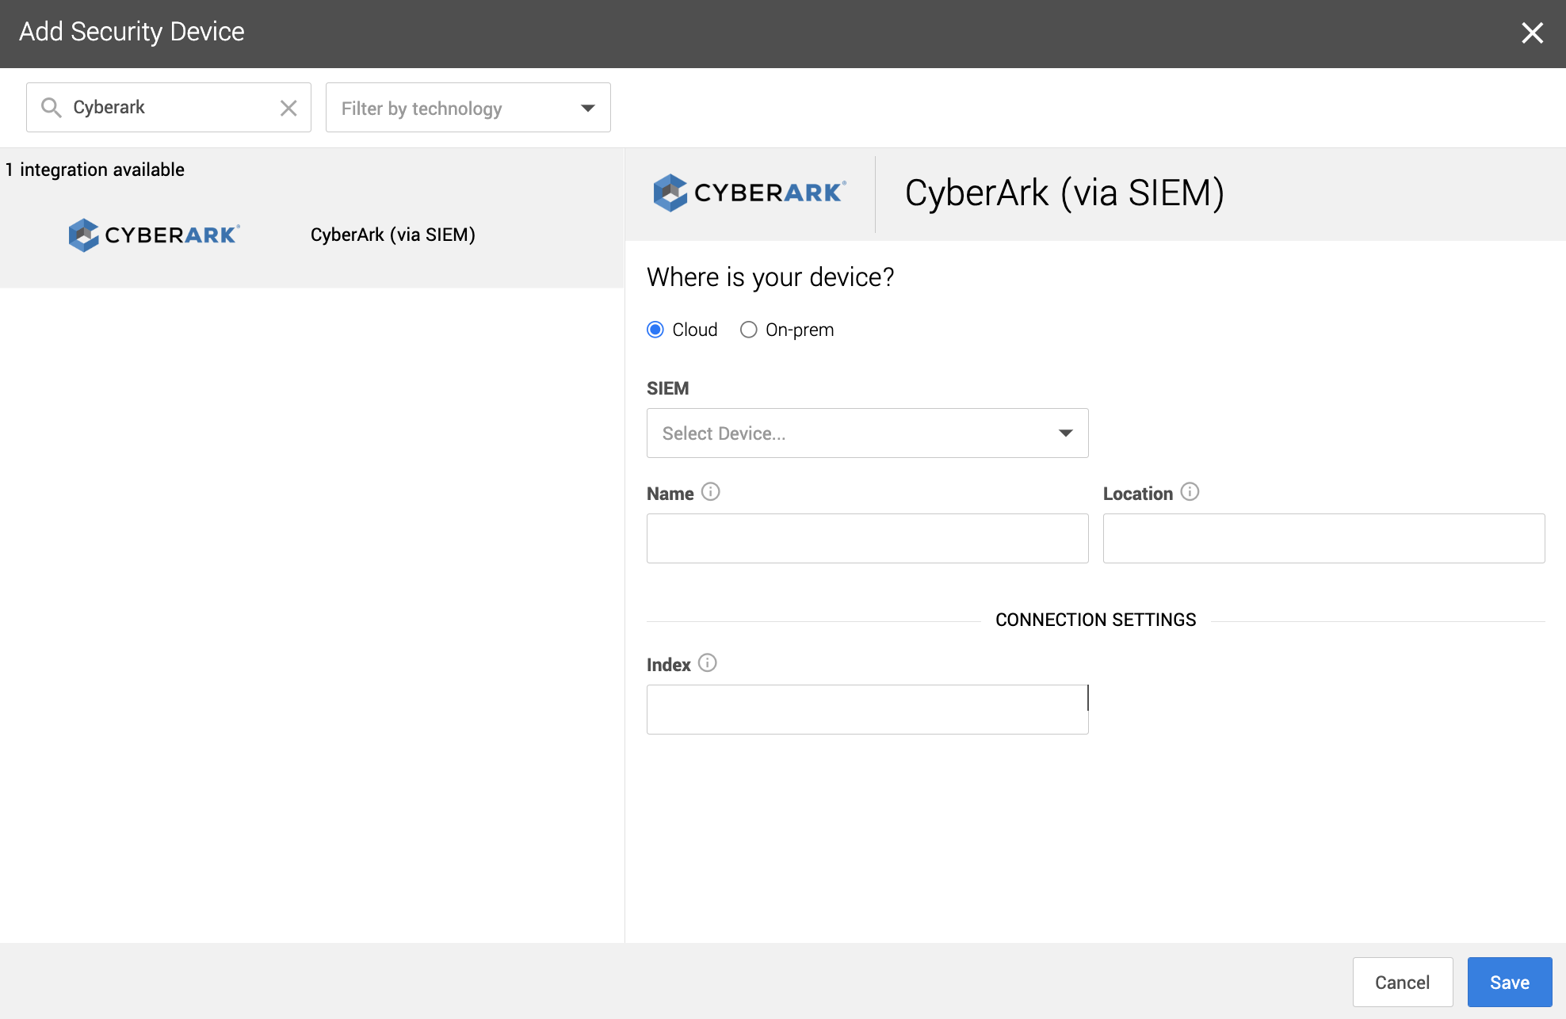Open the SIEM Select Device dropdown
This screenshot has width=1566, height=1019.
868,433
